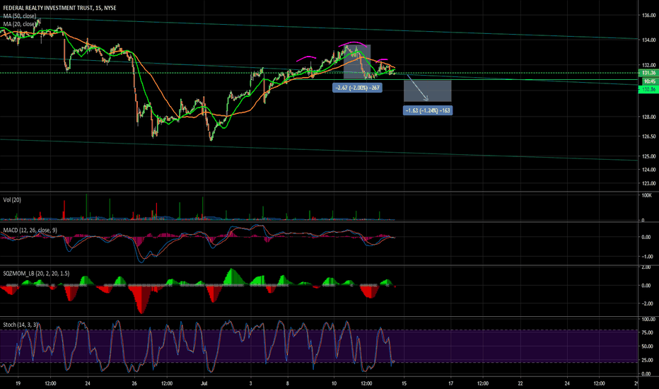Click the 50.00 label on the Stoch axis
Viewport: 659px width, 389px height.
pyautogui.click(x=646, y=347)
